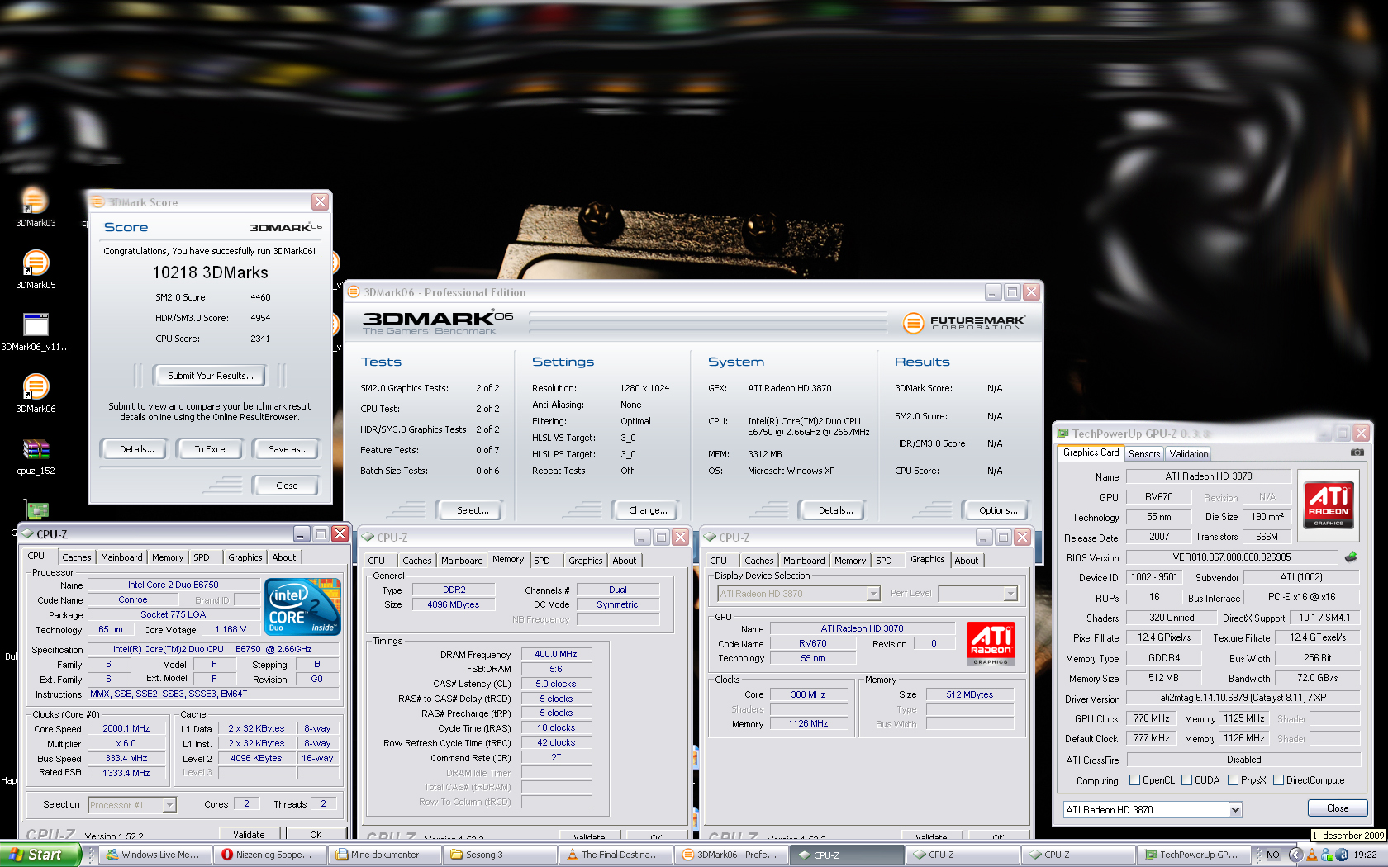Click the ATI Radeon logo in GPU-Z
The image size is (1388, 867).
[1329, 504]
